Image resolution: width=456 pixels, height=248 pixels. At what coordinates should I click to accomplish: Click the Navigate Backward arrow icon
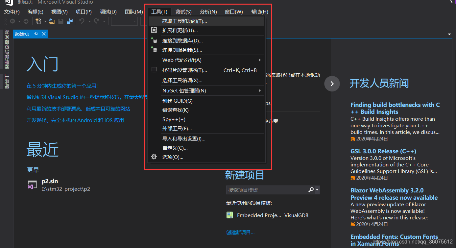point(12,21)
